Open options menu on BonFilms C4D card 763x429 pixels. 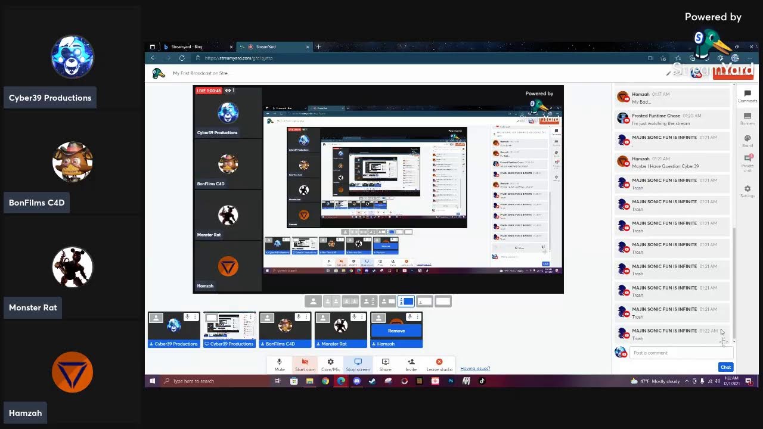(307, 316)
